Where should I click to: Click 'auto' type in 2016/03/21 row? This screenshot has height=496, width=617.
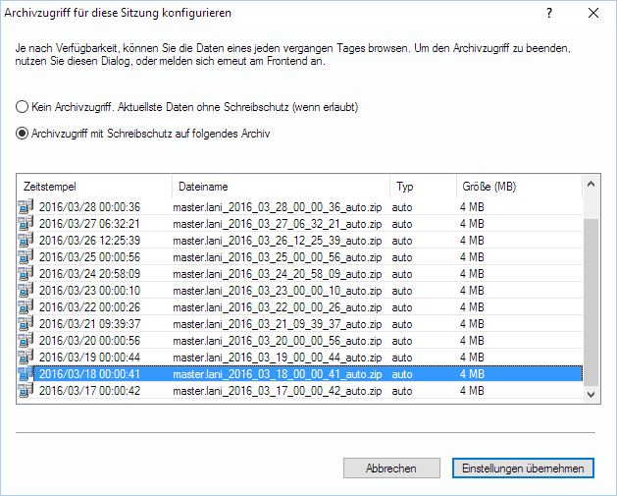pos(402,324)
